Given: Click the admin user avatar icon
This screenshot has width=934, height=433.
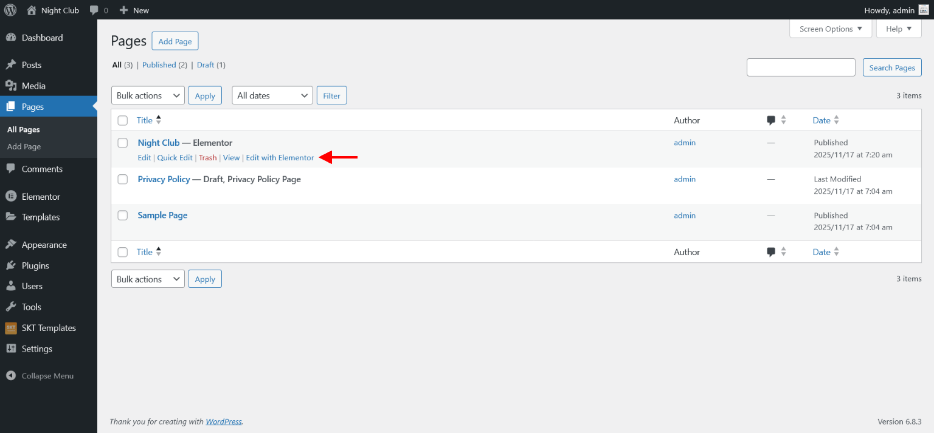Looking at the screenshot, I should [923, 10].
